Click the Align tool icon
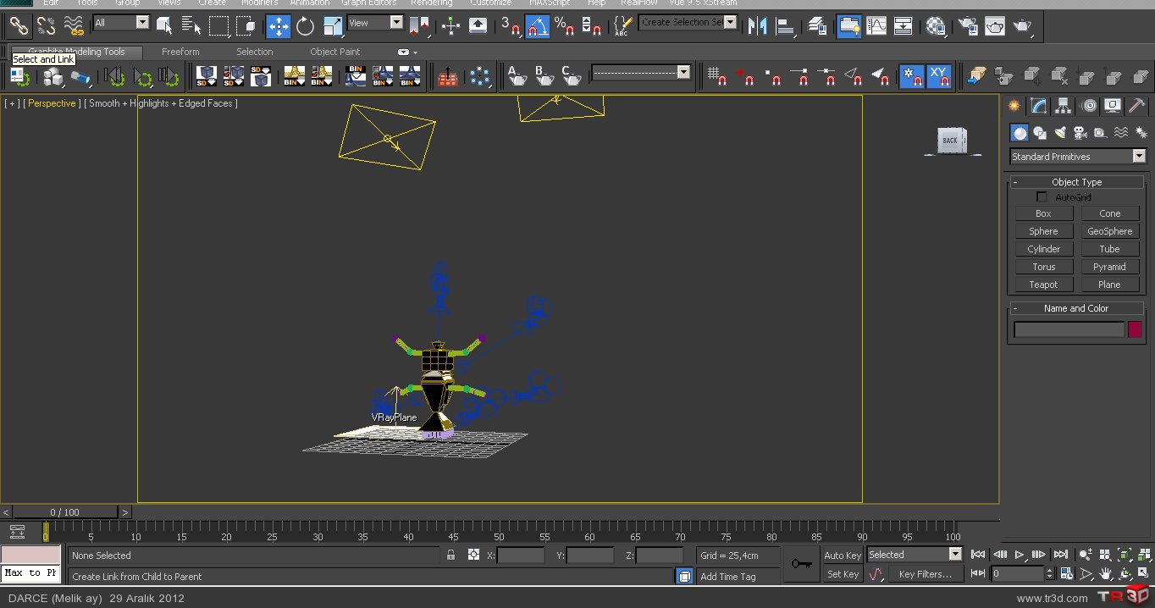Image resolution: width=1155 pixels, height=608 pixels. [x=786, y=26]
